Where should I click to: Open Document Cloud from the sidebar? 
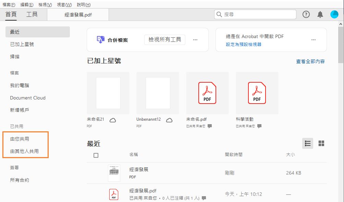click(x=27, y=98)
